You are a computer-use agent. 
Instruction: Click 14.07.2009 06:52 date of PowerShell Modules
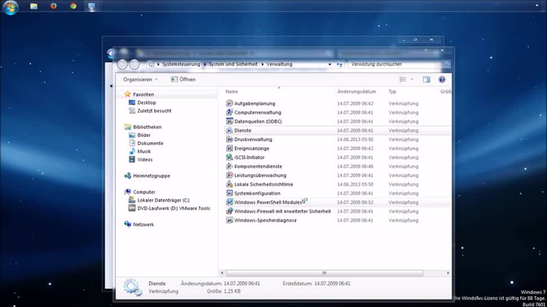(355, 202)
